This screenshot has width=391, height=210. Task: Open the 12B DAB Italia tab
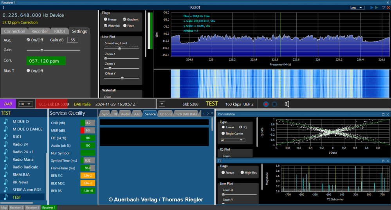pyautogui.click(x=187, y=114)
